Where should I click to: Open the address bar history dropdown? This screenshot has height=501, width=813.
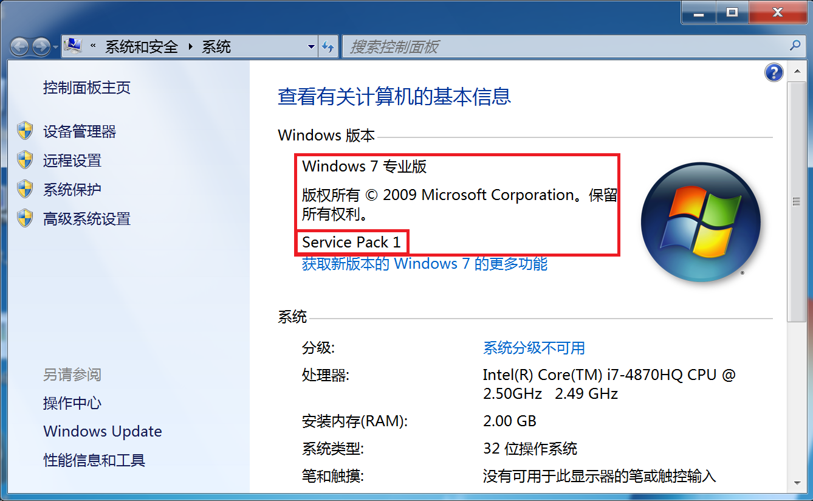(311, 47)
